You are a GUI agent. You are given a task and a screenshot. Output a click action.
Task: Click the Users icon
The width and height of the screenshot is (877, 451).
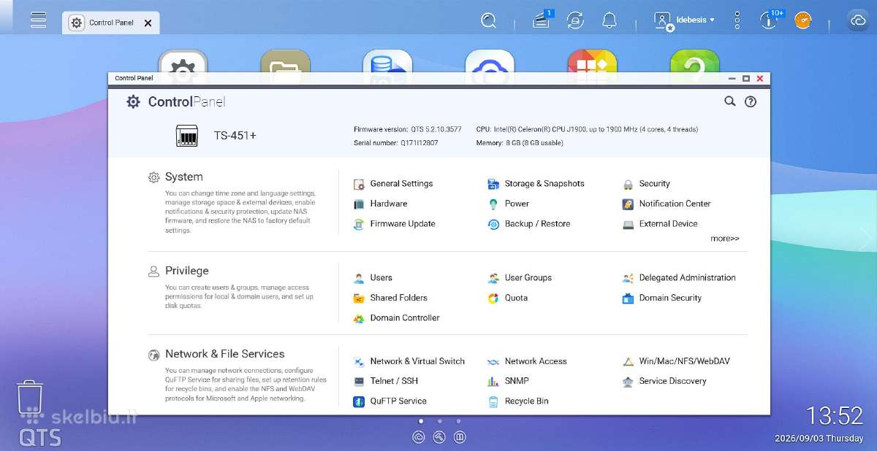coord(359,278)
